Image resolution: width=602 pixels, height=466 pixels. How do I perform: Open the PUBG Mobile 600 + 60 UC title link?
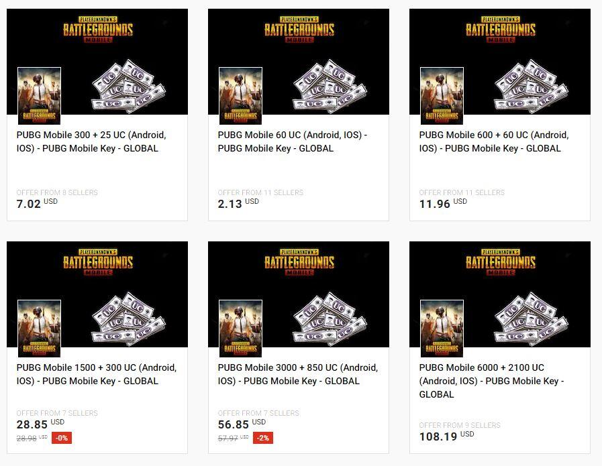point(494,141)
